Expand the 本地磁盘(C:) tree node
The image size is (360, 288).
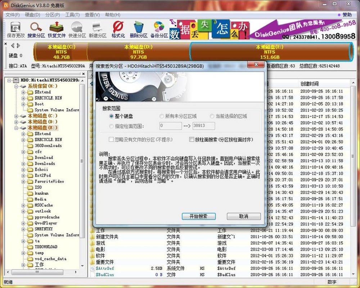pyautogui.click(x=17, y=116)
